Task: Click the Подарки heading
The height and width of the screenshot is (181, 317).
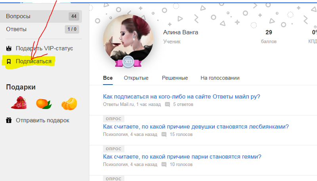Action: tap(21, 87)
